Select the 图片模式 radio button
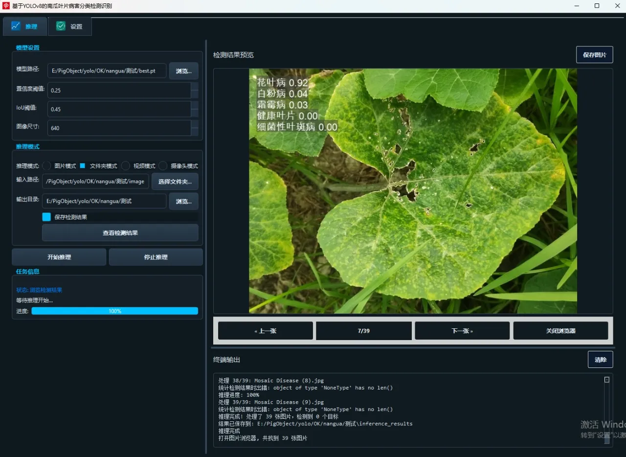 47,166
